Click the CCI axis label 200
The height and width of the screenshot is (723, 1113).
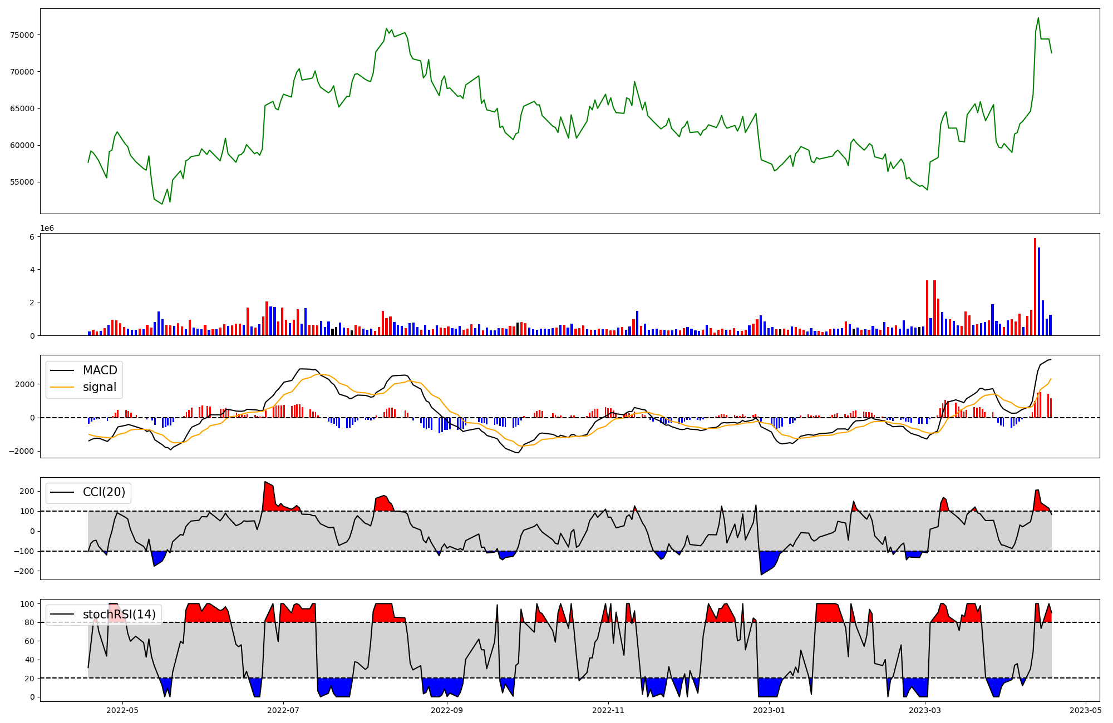click(27, 491)
